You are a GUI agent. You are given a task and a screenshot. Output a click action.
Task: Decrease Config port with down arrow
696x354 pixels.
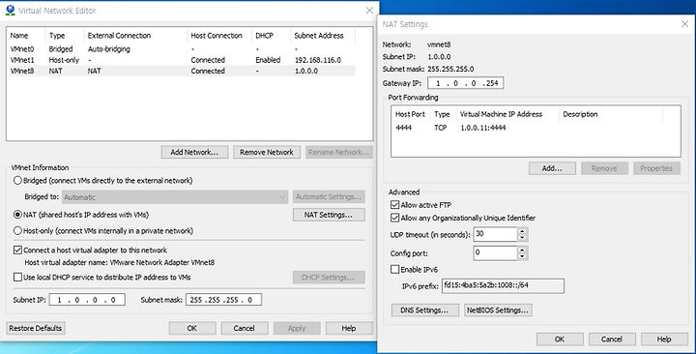(x=522, y=256)
